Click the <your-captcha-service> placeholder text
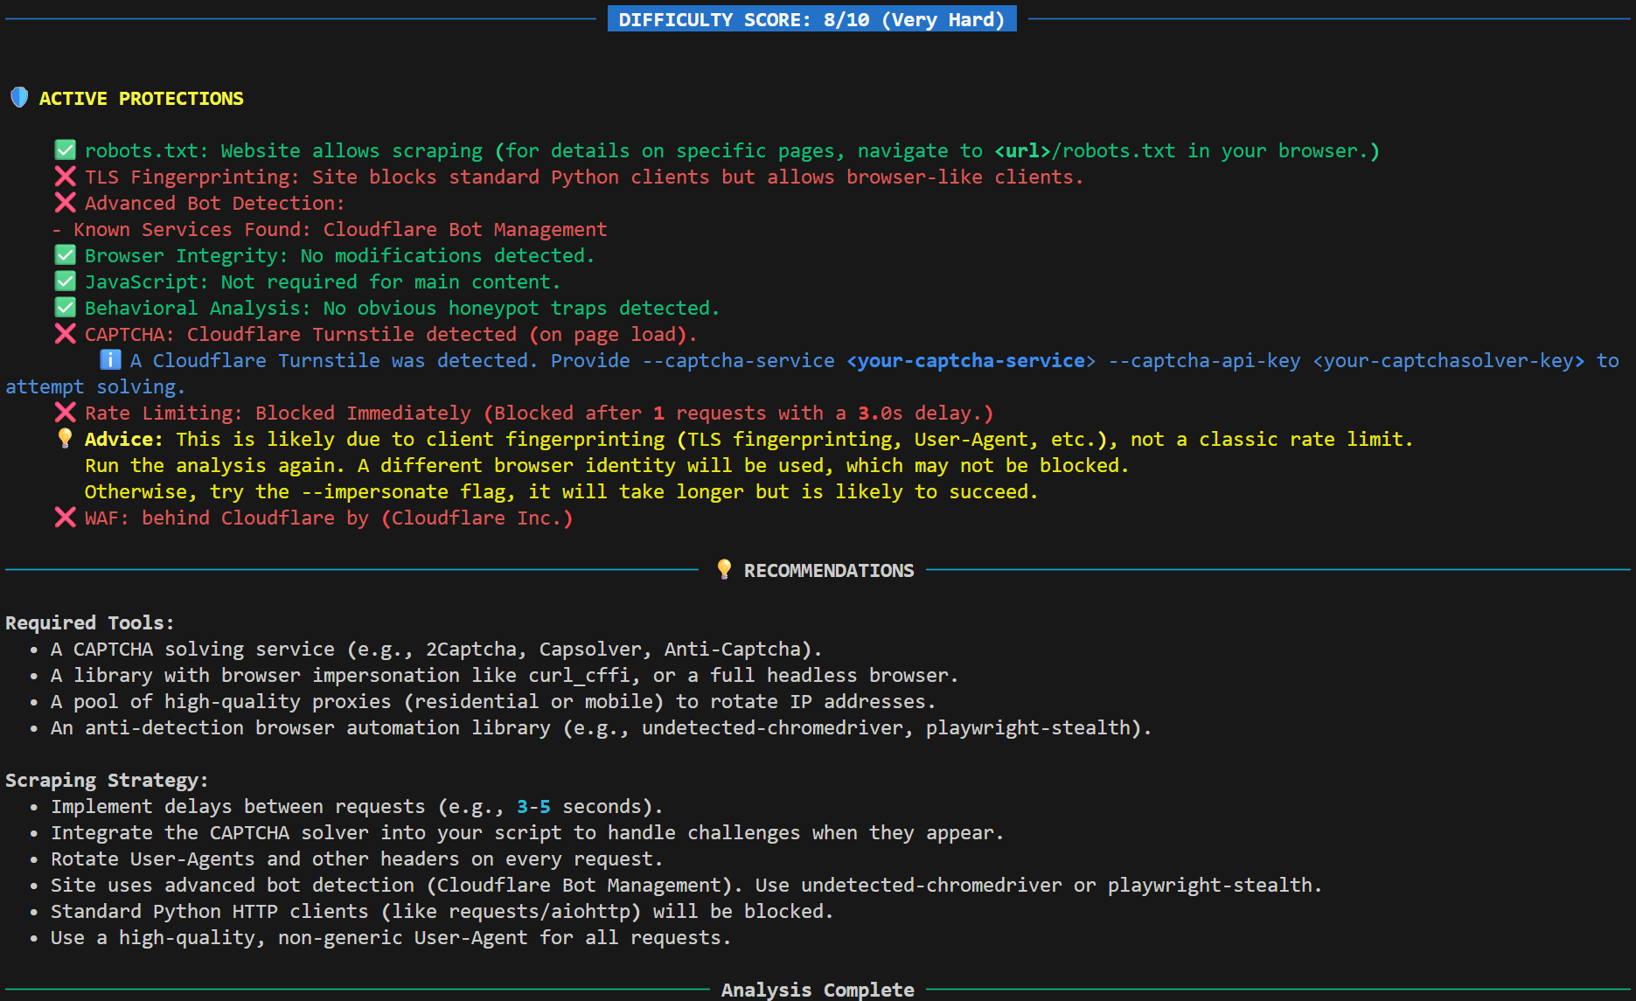 pos(971,361)
